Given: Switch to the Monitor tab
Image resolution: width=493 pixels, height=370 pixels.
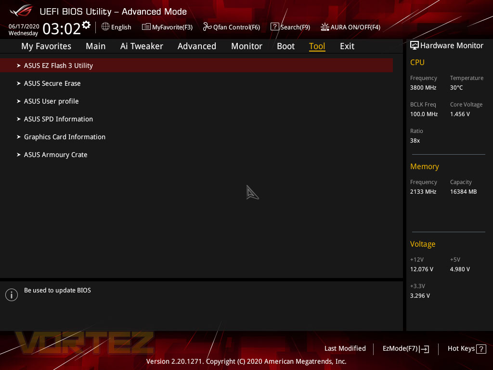Looking at the screenshot, I should (246, 46).
